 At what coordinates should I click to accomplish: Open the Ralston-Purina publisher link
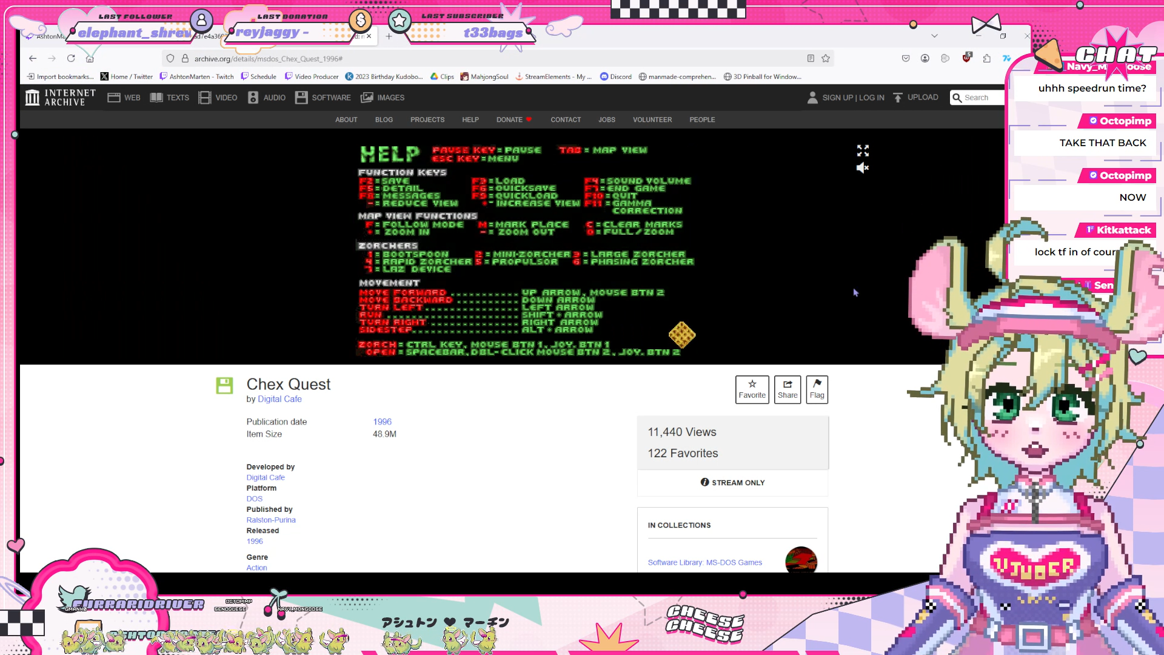[x=271, y=520]
